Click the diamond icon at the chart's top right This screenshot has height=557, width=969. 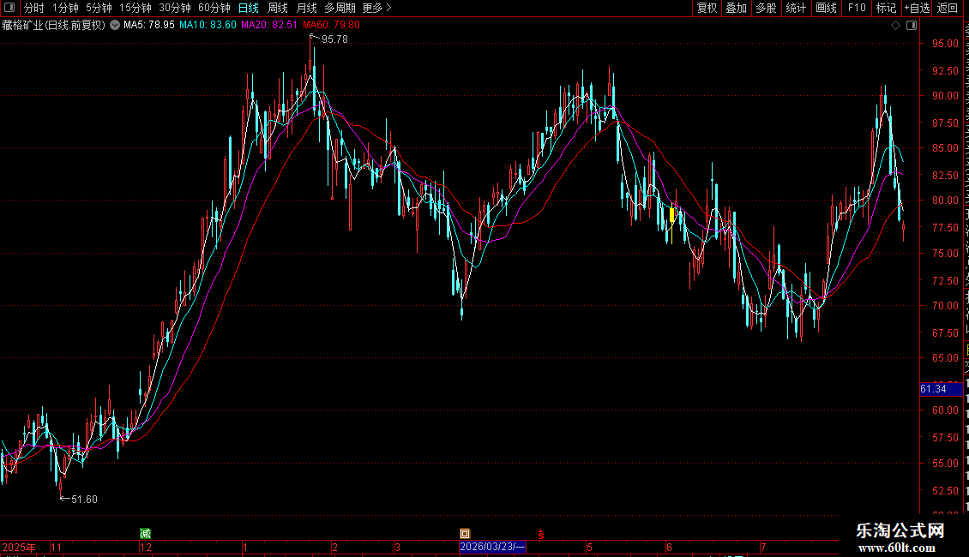895,26
